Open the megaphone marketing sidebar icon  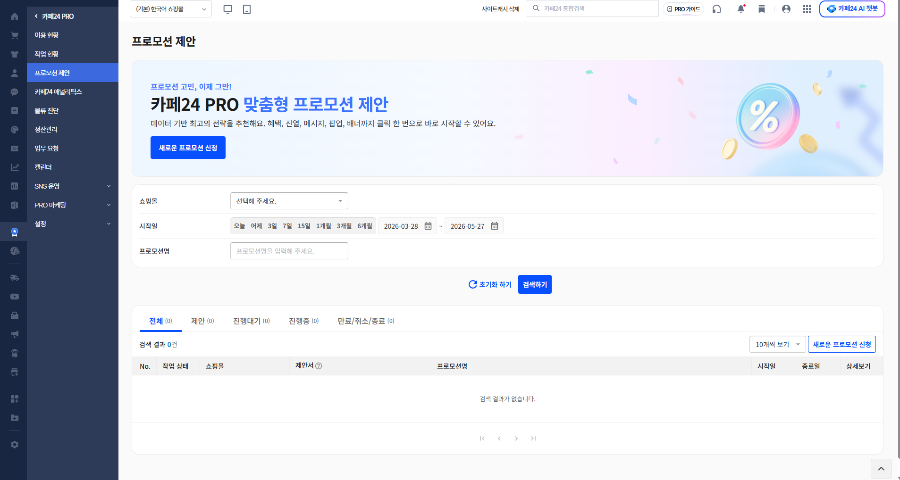point(15,334)
